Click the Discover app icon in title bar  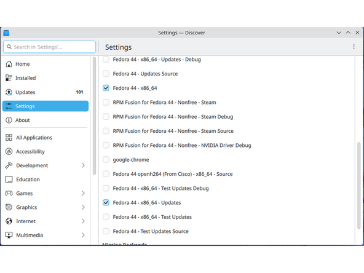point(6,33)
